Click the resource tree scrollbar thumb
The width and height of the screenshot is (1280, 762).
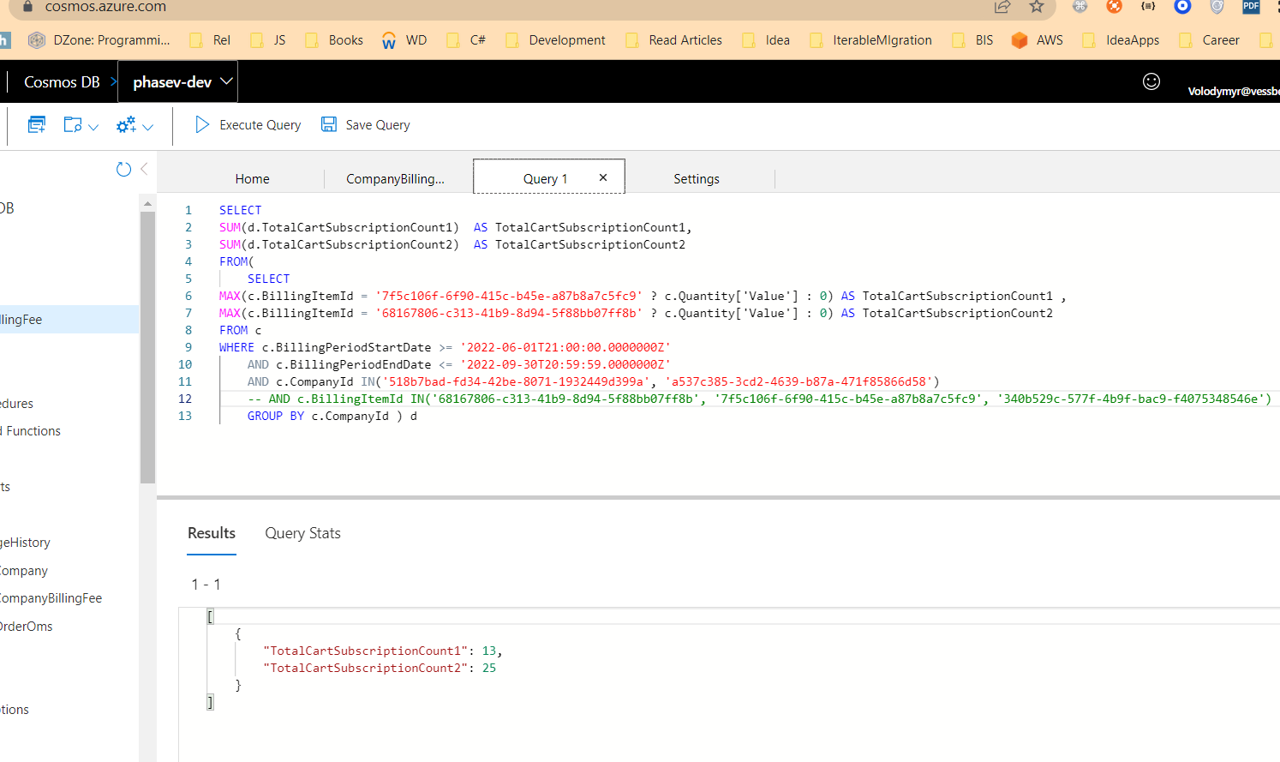(x=147, y=347)
